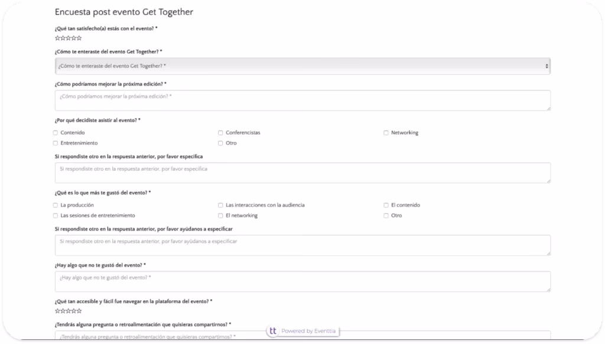Image resolution: width=605 pixels, height=344 pixels.
Task: Give platform accessibility three stars
Action: (69, 311)
